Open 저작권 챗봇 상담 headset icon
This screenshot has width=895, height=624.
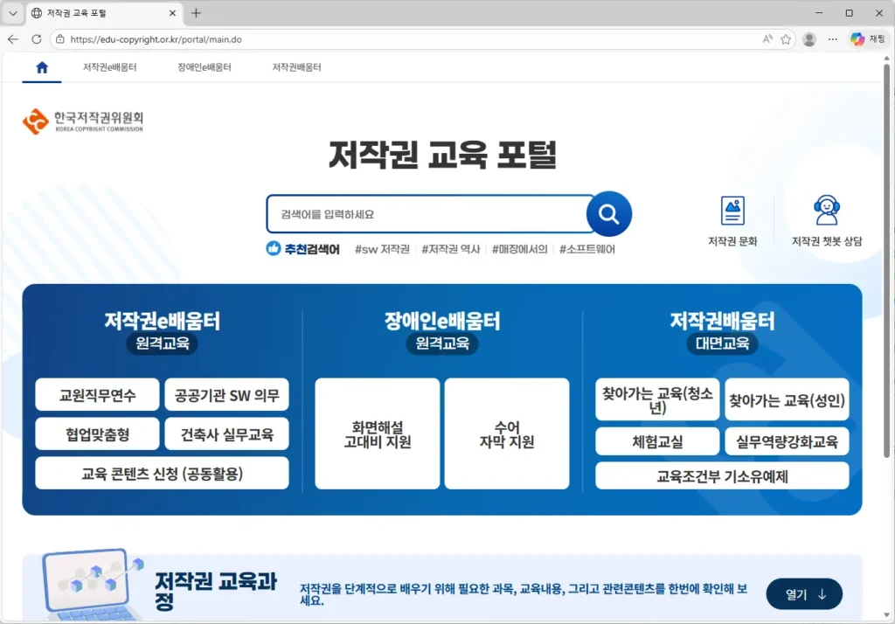coord(826,211)
